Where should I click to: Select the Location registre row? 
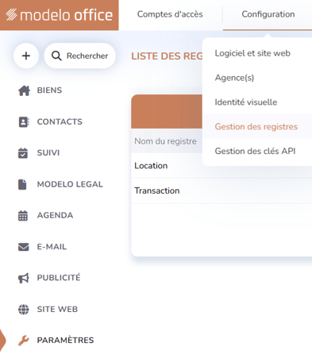point(221,166)
